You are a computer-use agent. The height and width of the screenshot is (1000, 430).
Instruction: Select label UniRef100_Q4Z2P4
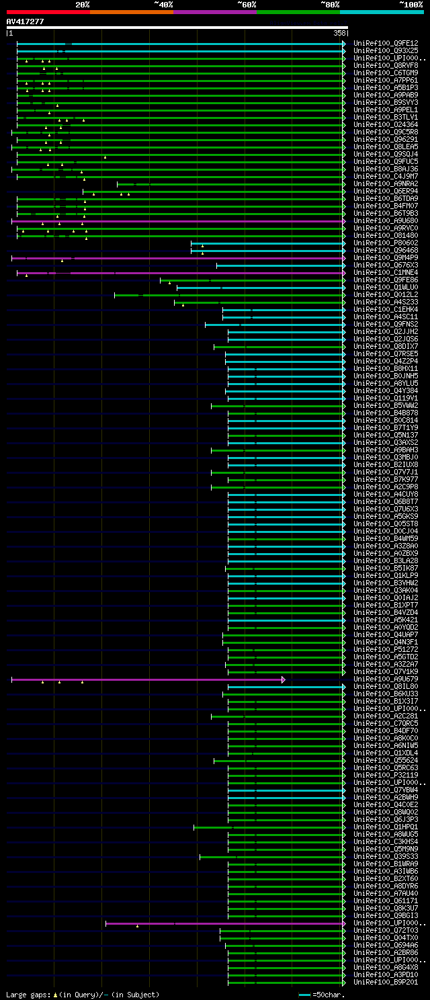(x=386, y=361)
